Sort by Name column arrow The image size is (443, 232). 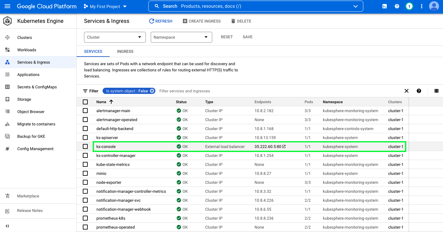pos(111,102)
